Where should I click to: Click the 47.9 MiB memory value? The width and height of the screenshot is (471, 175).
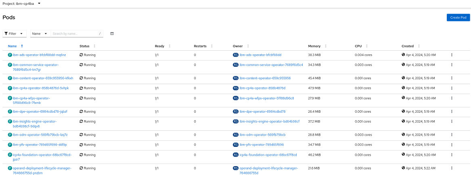pos(314,88)
